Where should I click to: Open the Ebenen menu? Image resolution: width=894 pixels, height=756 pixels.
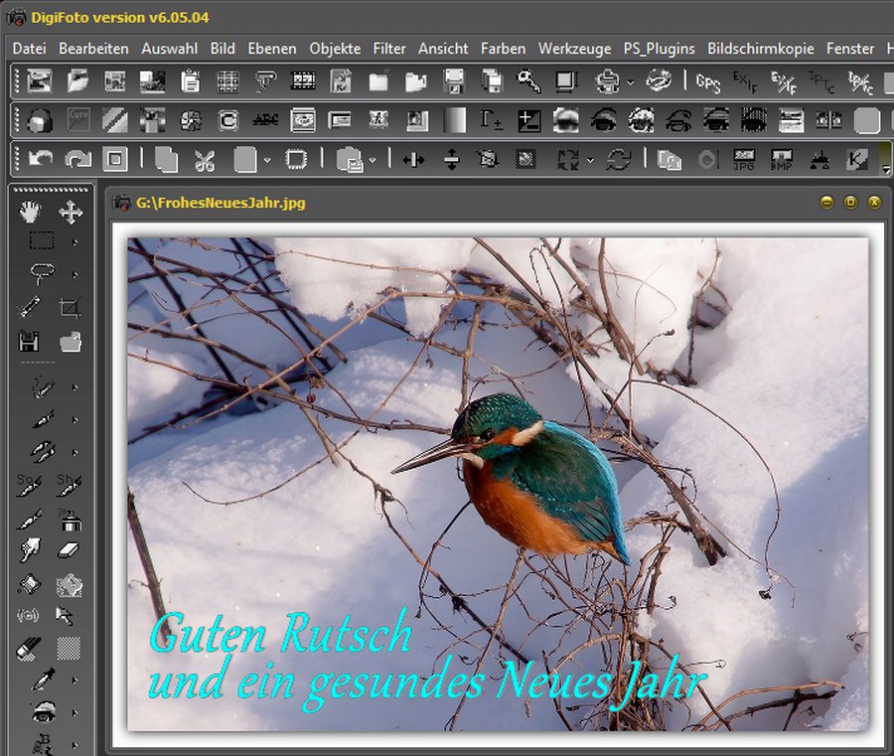(x=271, y=48)
